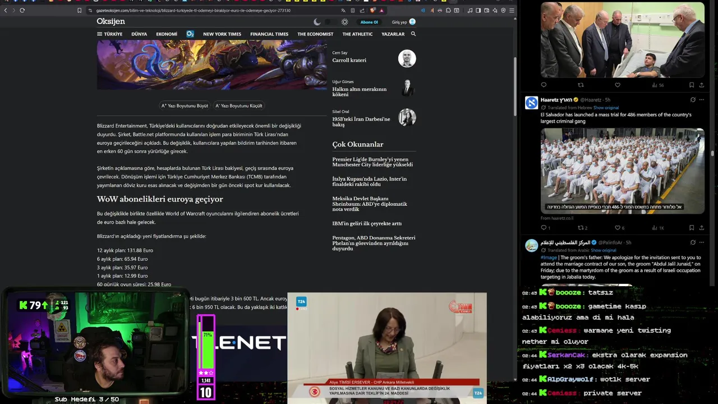Like the Haaretz tweet

pyautogui.click(x=618, y=228)
